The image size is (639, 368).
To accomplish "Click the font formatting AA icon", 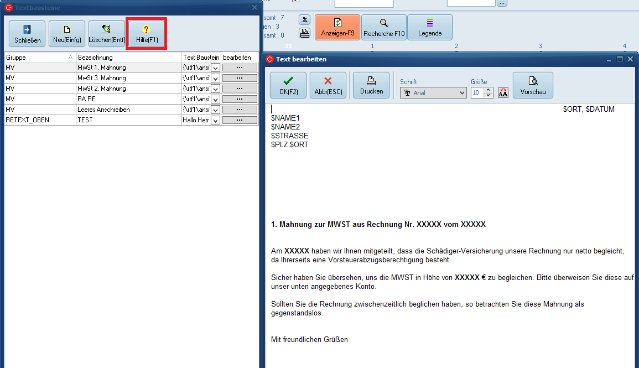I will [x=503, y=93].
